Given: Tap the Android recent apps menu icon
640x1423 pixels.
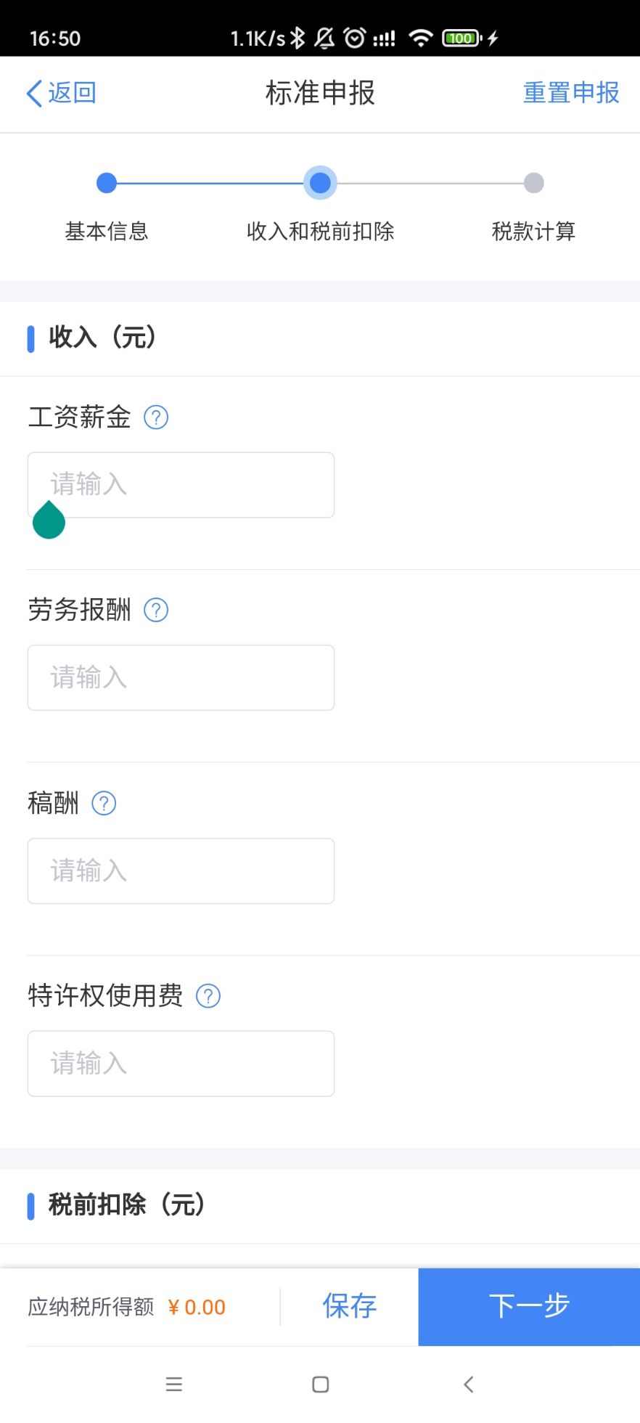Looking at the screenshot, I should coord(174,1384).
